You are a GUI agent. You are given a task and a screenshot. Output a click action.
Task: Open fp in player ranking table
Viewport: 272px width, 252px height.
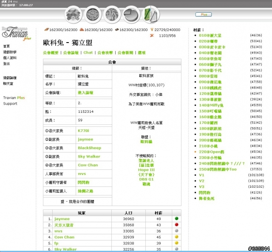(x=56, y=243)
